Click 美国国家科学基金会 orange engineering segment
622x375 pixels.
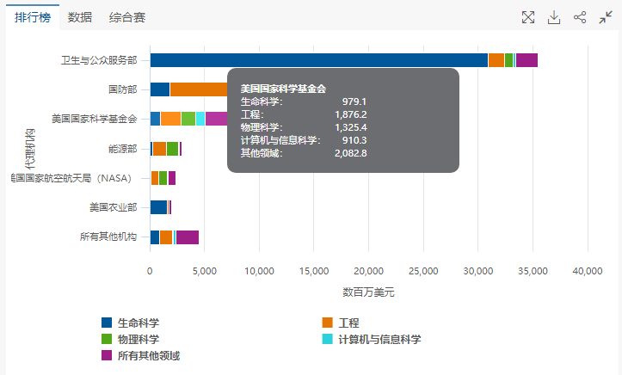pos(171,119)
